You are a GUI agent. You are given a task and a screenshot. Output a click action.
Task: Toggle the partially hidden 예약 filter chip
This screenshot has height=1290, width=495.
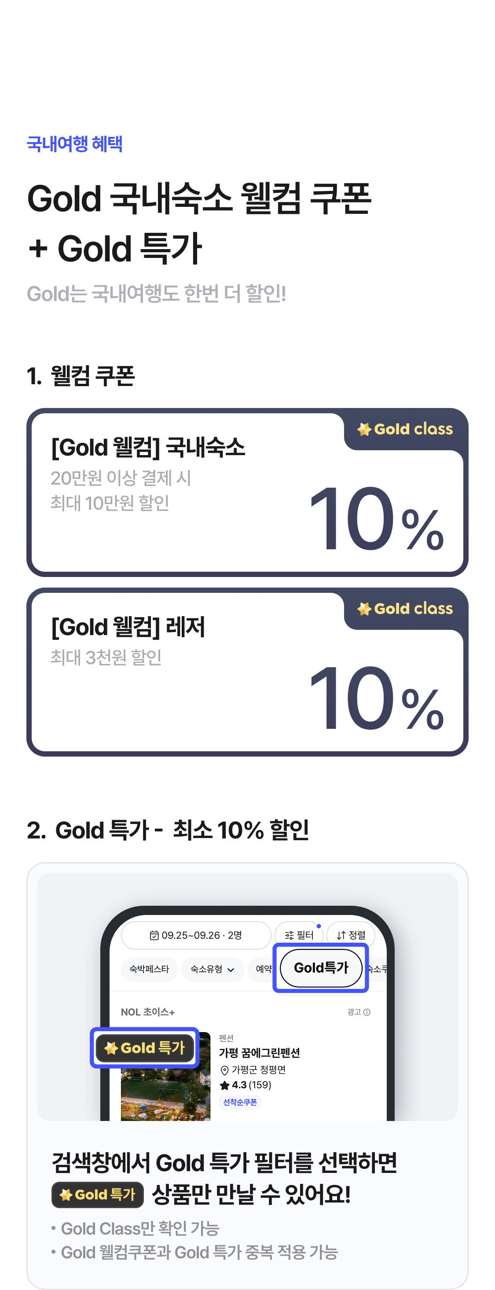pyautogui.click(x=262, y=969)
